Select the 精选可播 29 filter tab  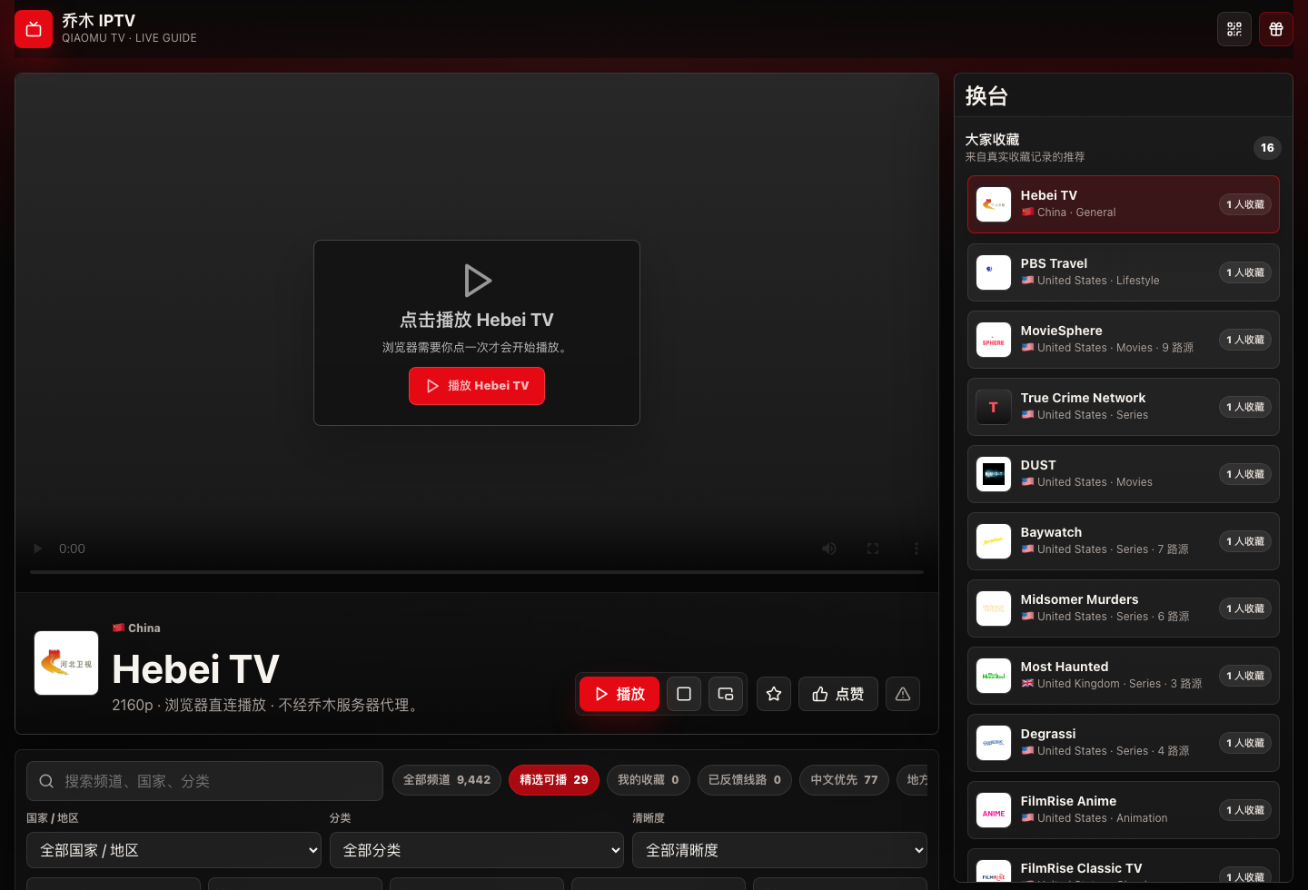pos(554,780)
